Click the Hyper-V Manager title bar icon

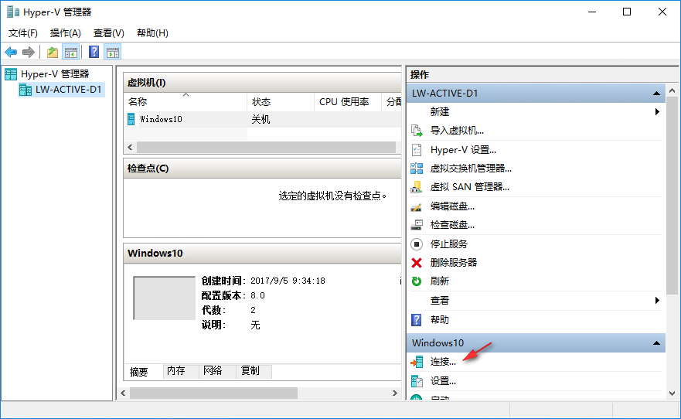click(x=12, y=12)
